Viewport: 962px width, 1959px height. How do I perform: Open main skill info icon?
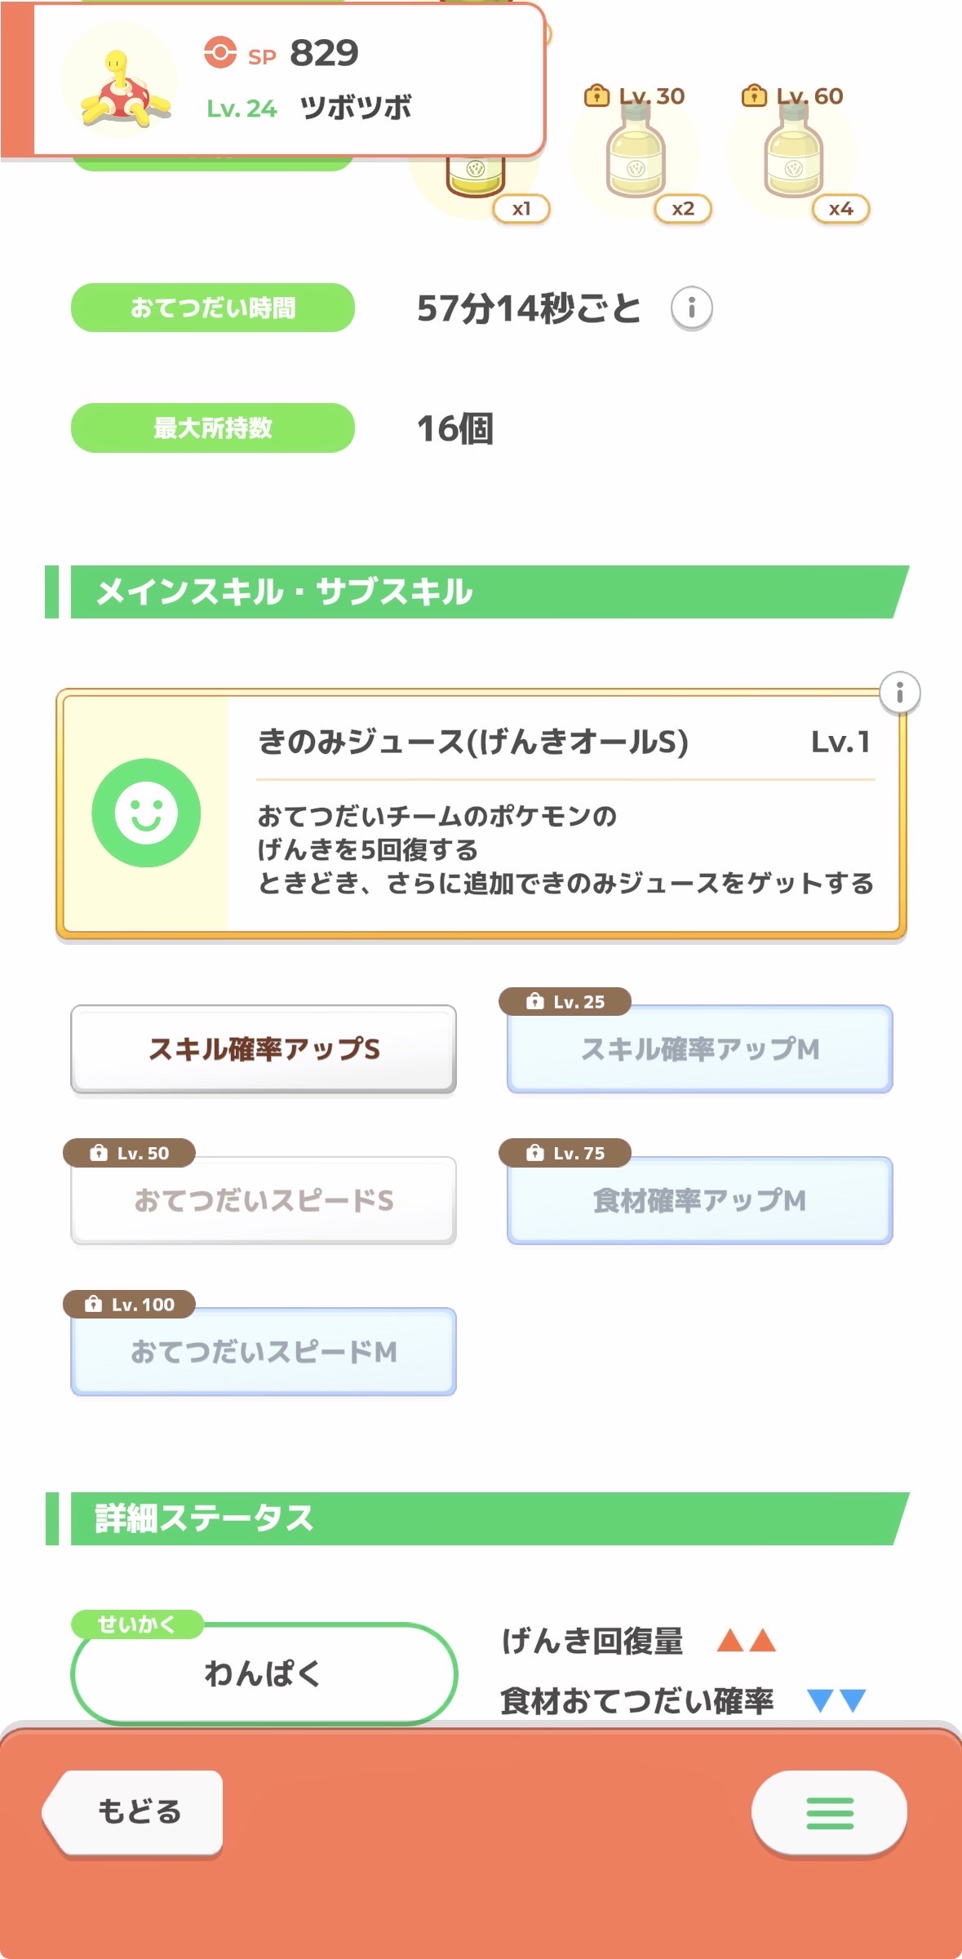[x=899, y=693]
